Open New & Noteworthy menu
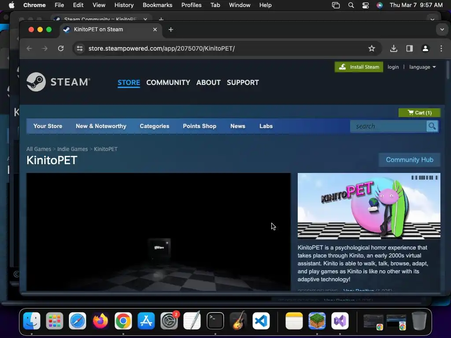The image size is (451, 338). click(101, 126)
